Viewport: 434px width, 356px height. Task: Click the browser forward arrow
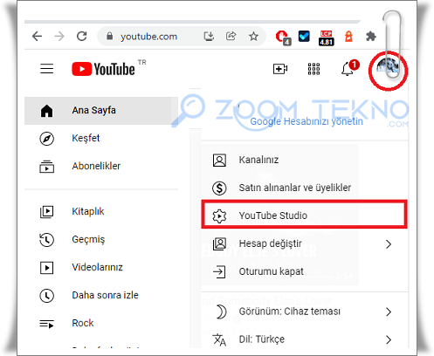click(x=59, y=37)
